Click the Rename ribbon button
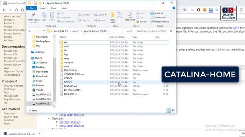This screenshot has height=137, width=245. (100, 20)
